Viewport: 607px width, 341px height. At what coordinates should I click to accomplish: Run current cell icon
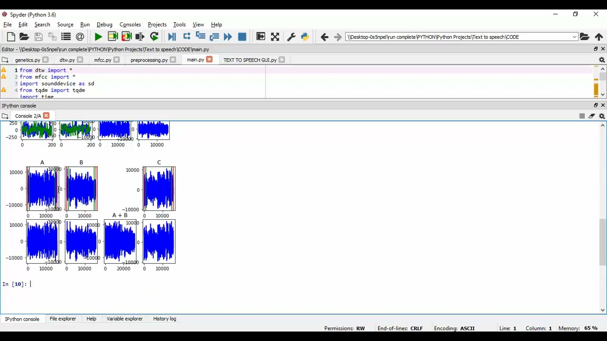(x=112, y=37)
